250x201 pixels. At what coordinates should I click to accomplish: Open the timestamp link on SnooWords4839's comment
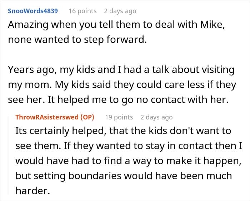click(120, 11)
